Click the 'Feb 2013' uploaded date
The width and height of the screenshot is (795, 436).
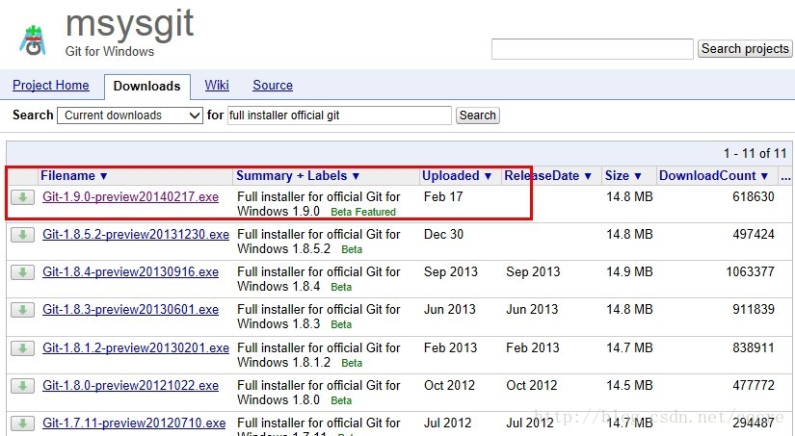pyautogui.click(x=450, y=347)
